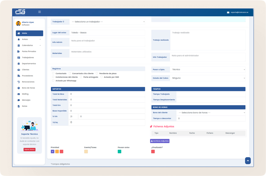Check Avisado por SMS checkbox
The height and width of the screenshot is (176, 266).
[x=102, y=77]
